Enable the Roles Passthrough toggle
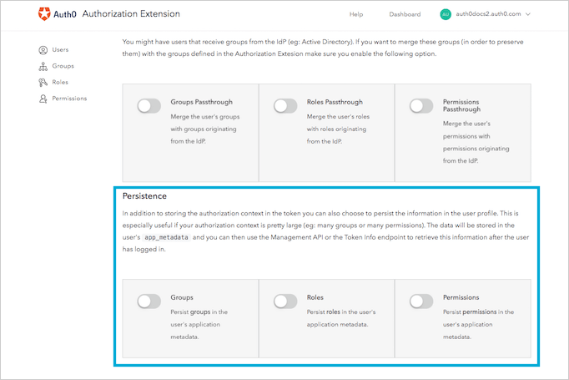 [285, 106]
